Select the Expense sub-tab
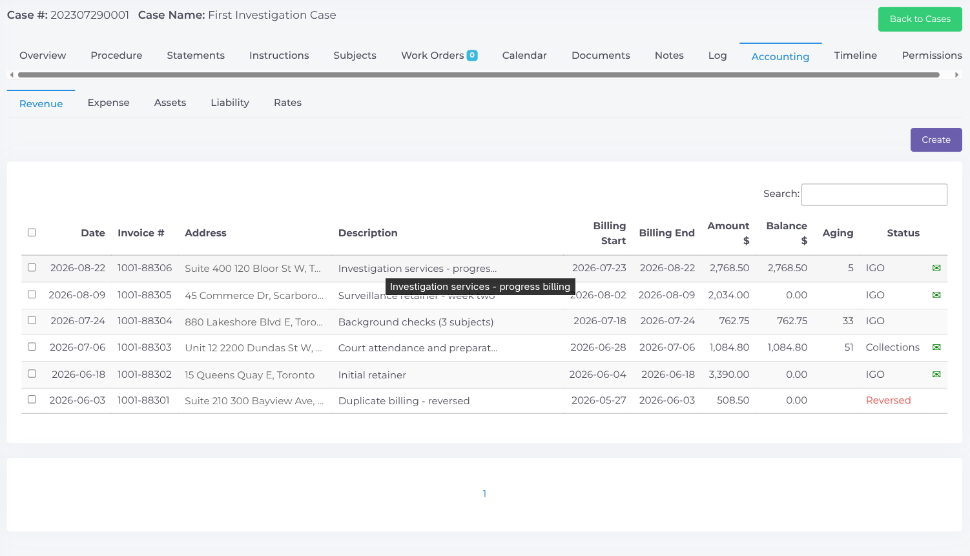This screenshot has height=556, width=970. pyautogui.click(x=108, y=103)
